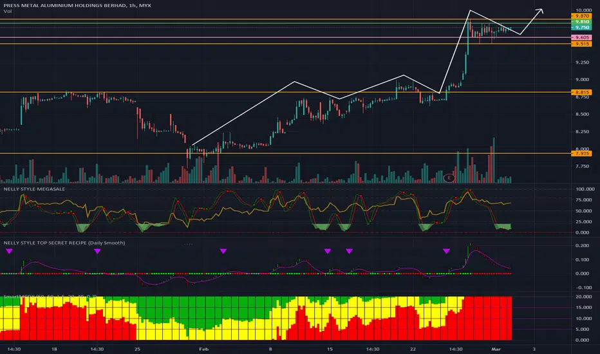Click the 100.000 value on the Megasale scale
Image resolution: width=600 pixels, height=354 pixels.
[x=585, y=189]
